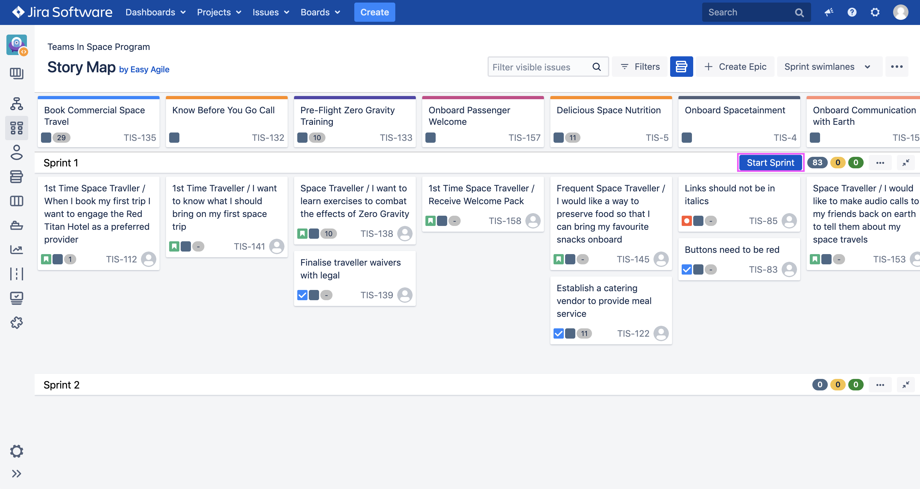Open the roadmap hierarchy icon in sidebar
Viewport: 920px width, 489px height.
[x=16, y=103]
